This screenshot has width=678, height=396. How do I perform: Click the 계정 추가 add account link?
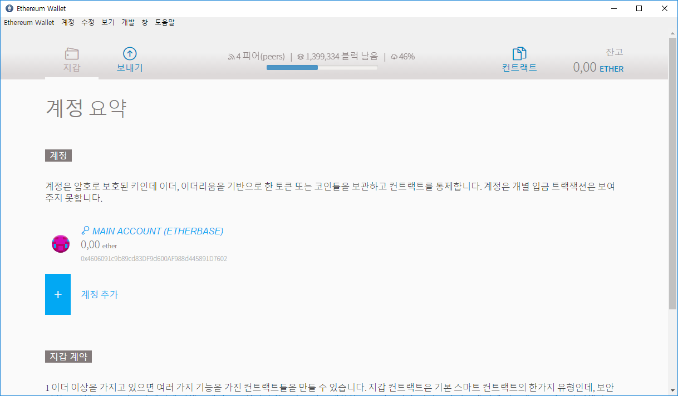pyautogui.click(x=100, y=294)
